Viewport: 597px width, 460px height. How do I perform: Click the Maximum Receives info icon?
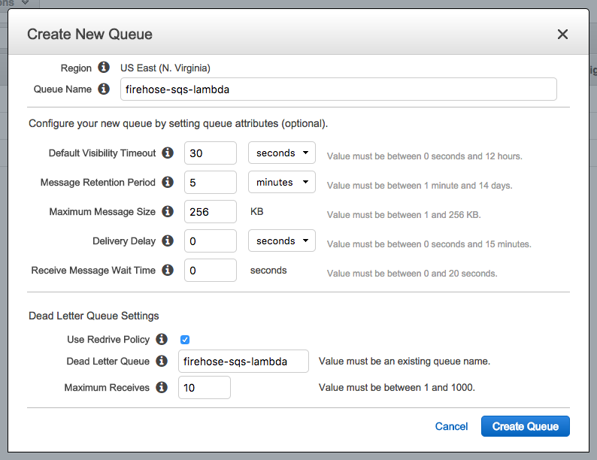(162, 387)
